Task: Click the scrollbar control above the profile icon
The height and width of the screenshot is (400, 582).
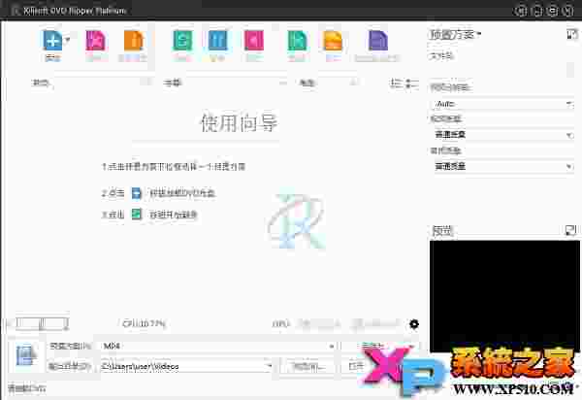Action: [x=41, y=324]
